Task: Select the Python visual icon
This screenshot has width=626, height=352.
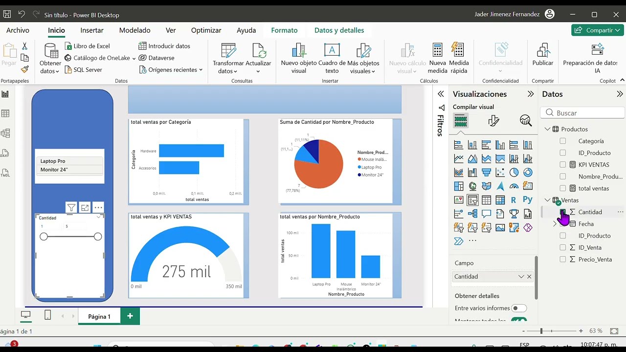Action: tap(528, 200)
